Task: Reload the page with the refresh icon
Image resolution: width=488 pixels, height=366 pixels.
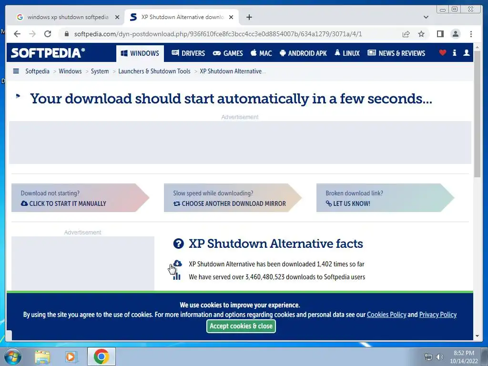Action: (x=48, y=34)
